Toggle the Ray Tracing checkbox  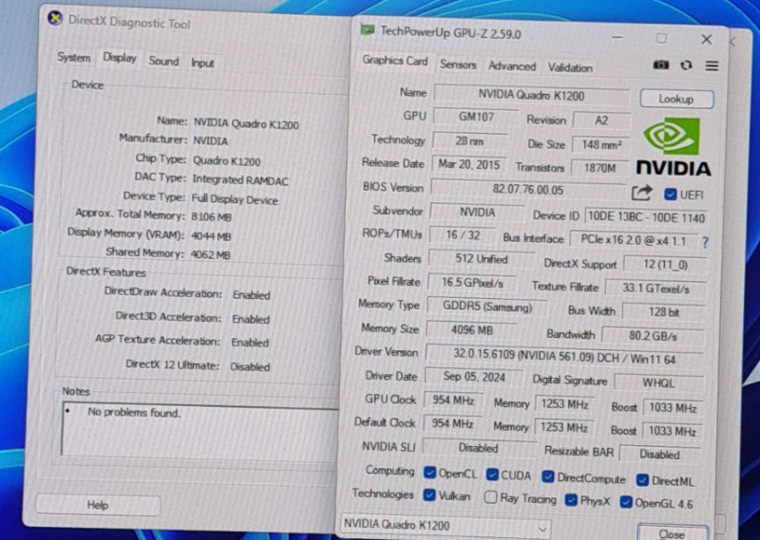pos(490,497)
